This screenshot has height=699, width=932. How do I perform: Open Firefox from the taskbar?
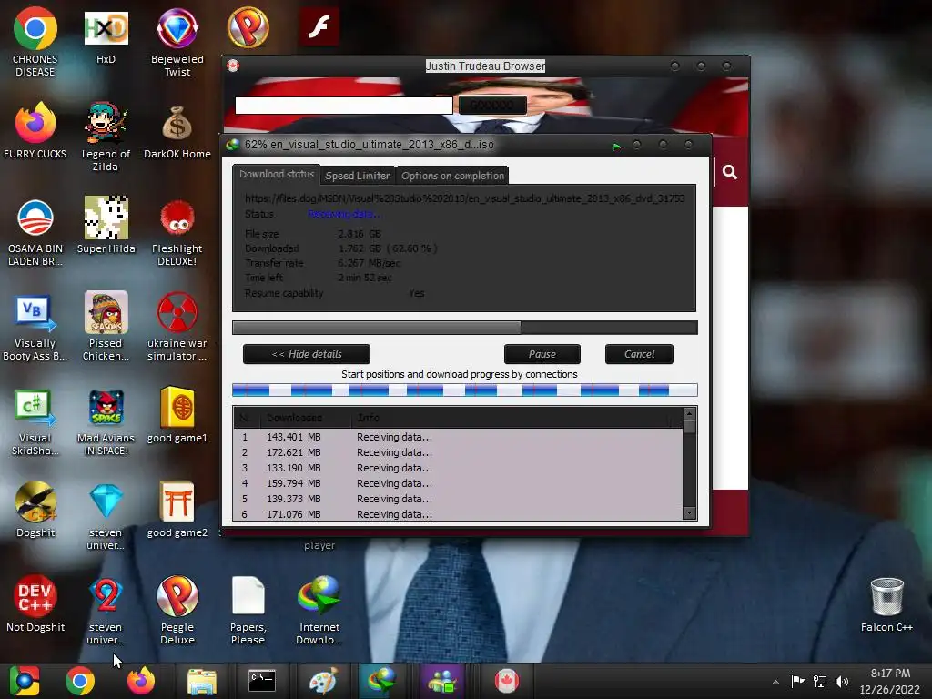click(141, 681)
